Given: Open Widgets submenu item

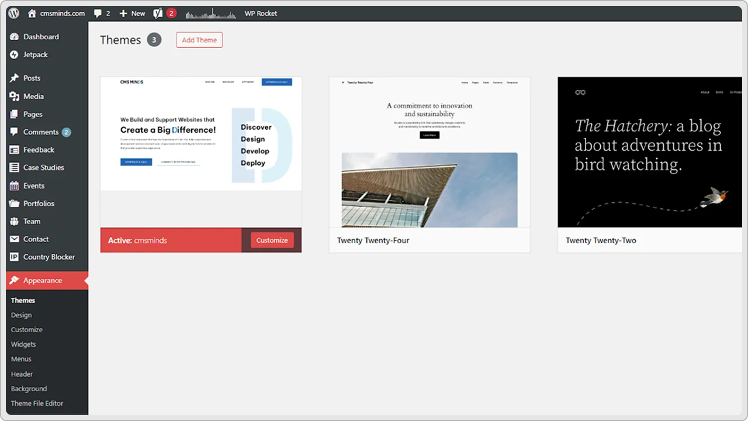Looking at the screenshot, I should tap(23, 344).
